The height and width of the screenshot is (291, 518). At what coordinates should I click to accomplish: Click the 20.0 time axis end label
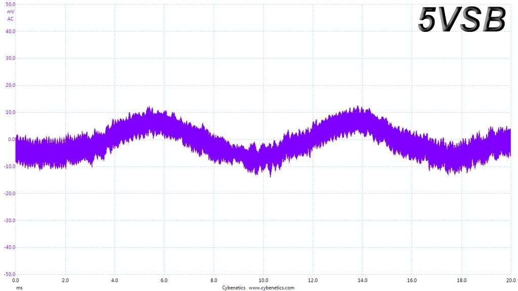(511, 280)
